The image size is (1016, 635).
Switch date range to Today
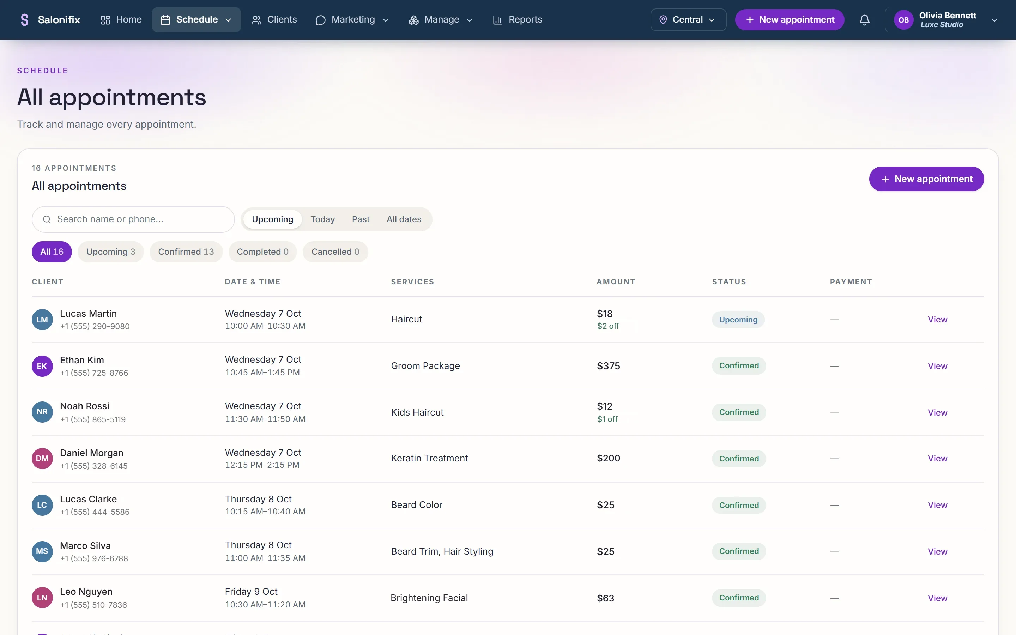coord(322,219)
